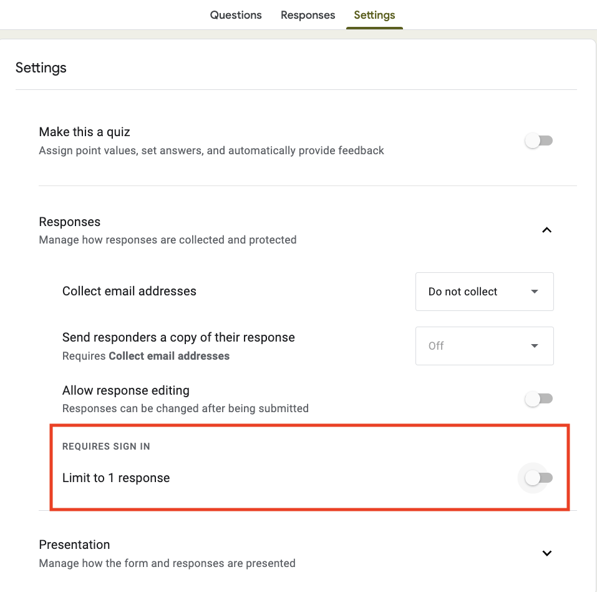Enable Allow response editing
The image size is (597, 592).
tap(538, 398)
